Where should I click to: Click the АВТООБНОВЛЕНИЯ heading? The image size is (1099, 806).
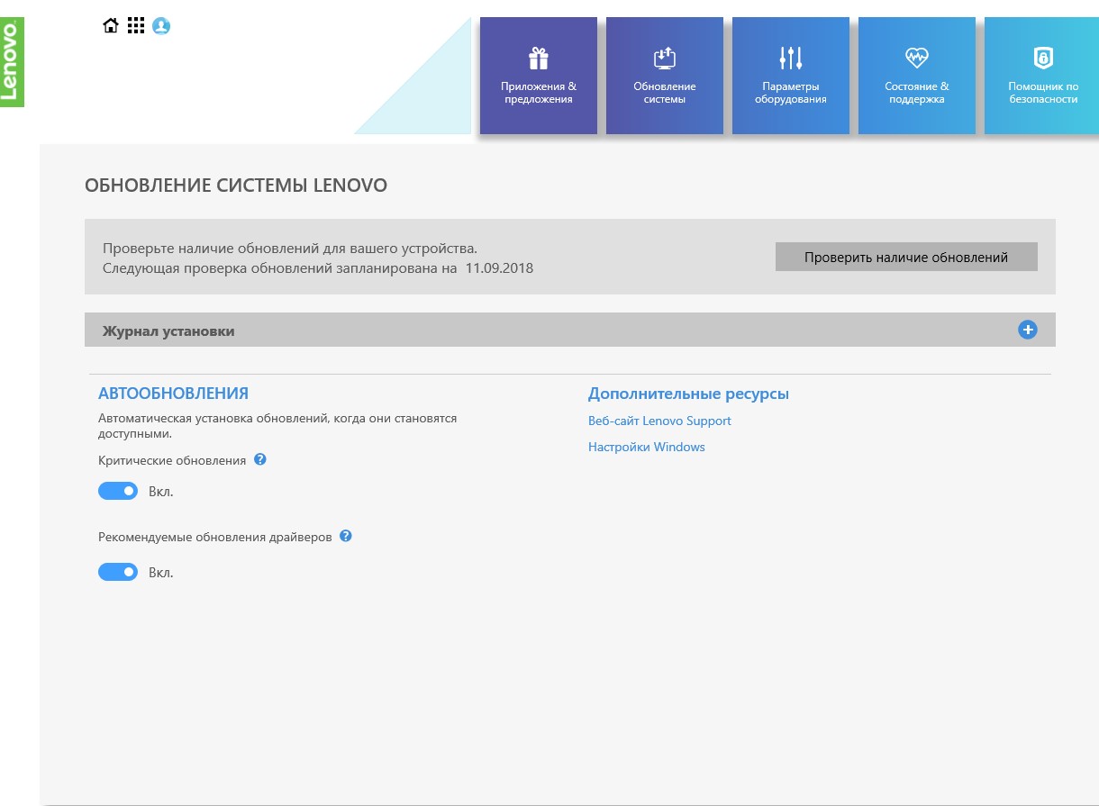point(173,394)
